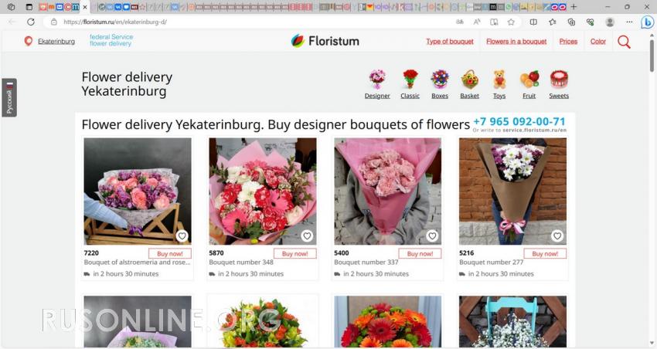Image resolution: width=657 pixels, height=349 pixels.
Task: Call phone number +7 965 092-00-71
Action: click(x=519, y=121)
